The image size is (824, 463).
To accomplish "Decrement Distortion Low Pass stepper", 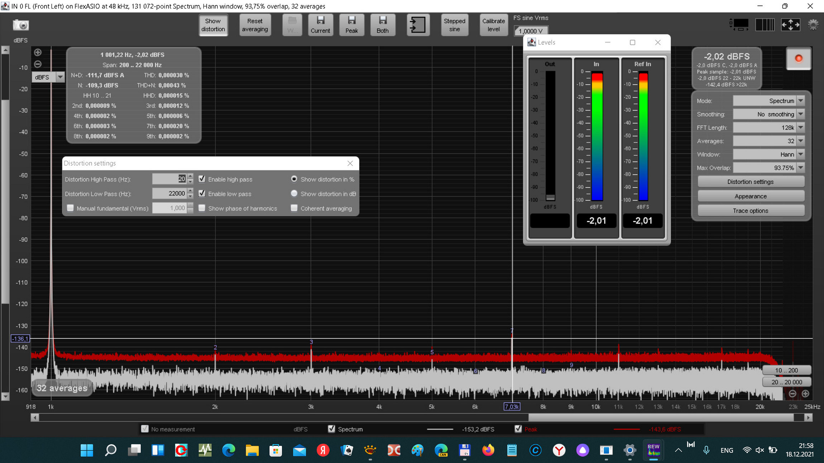I will click(190, 196).
